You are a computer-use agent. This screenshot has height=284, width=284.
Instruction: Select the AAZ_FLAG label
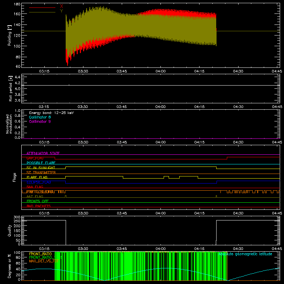[35, 196]
